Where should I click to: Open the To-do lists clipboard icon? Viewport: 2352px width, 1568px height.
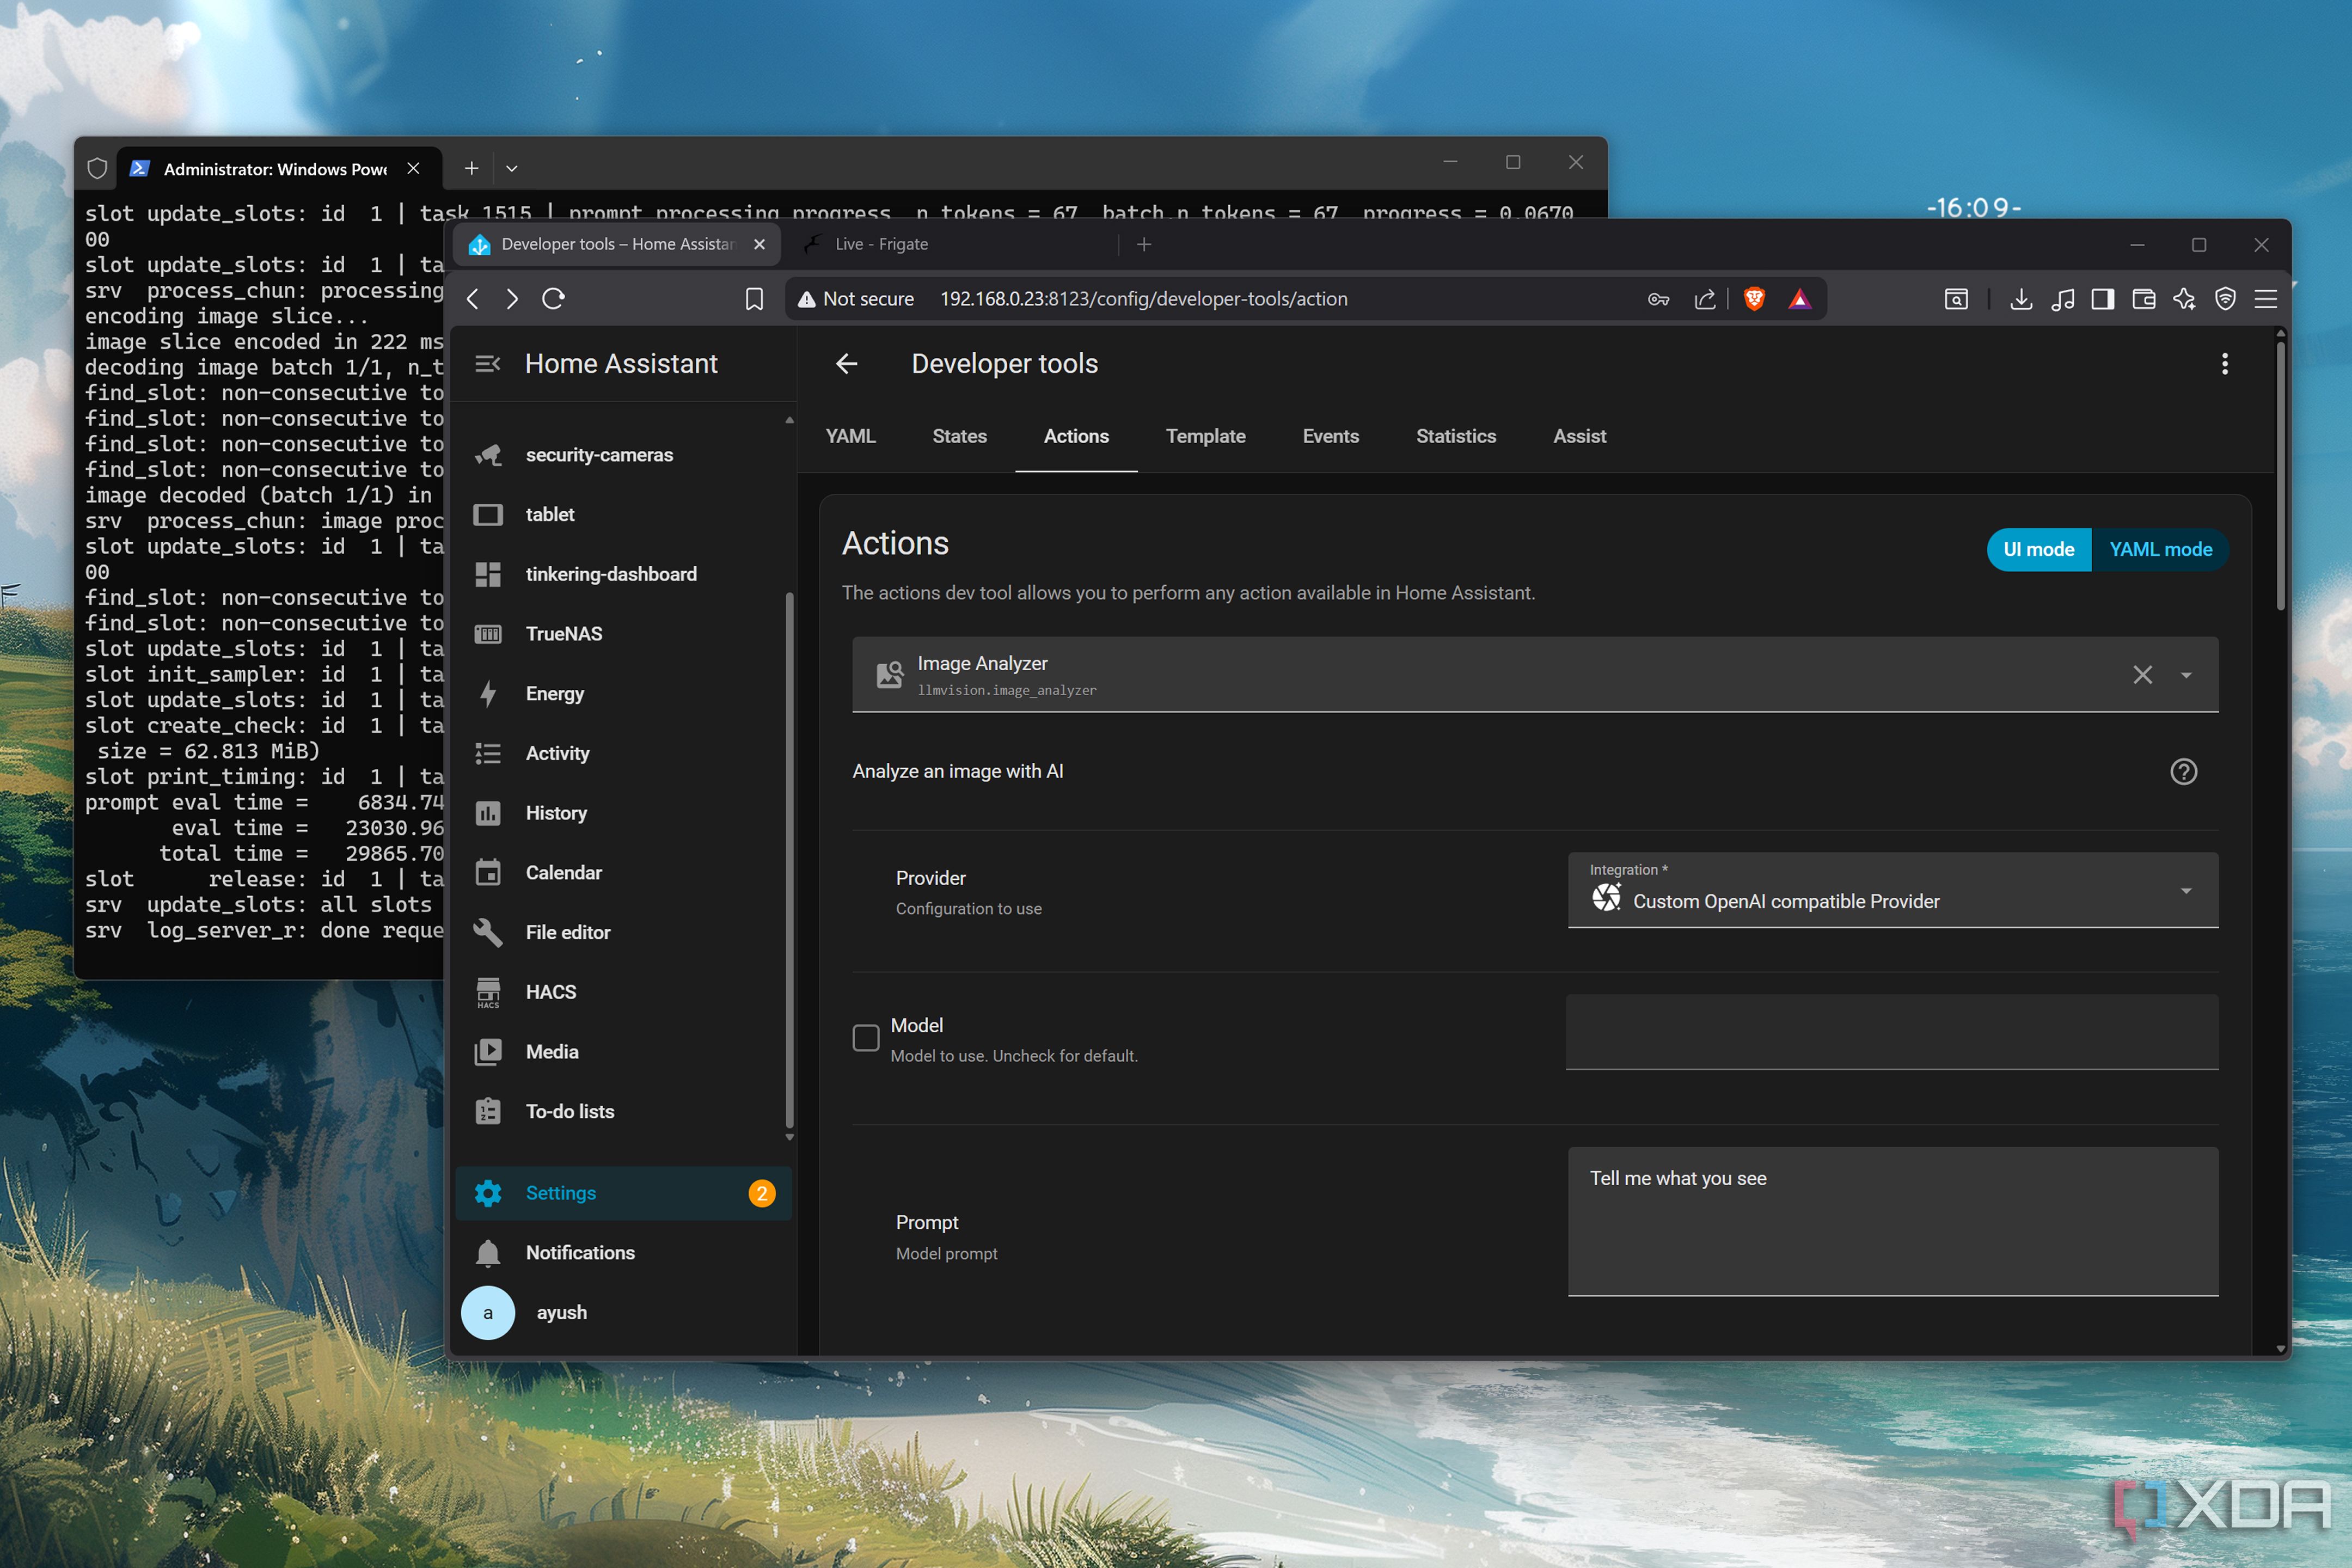coord(488,1111)
